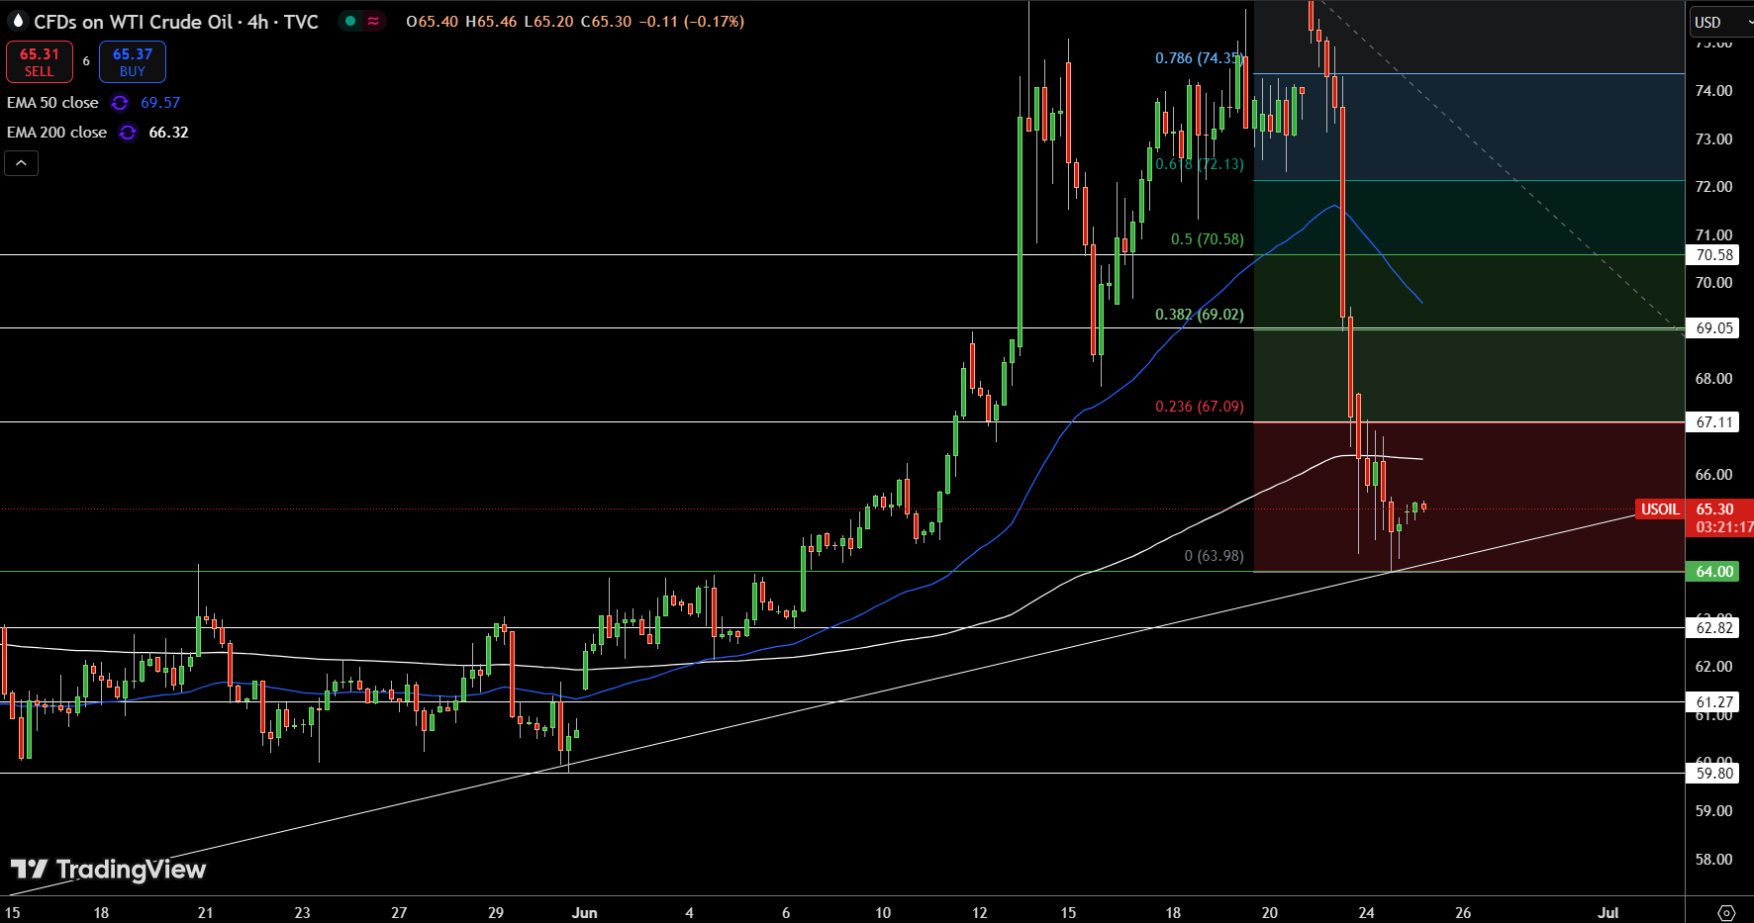Click the 74.00 price scale label
The width and height of the screenshot is (1754, 923).
[x=1713, y=90]
